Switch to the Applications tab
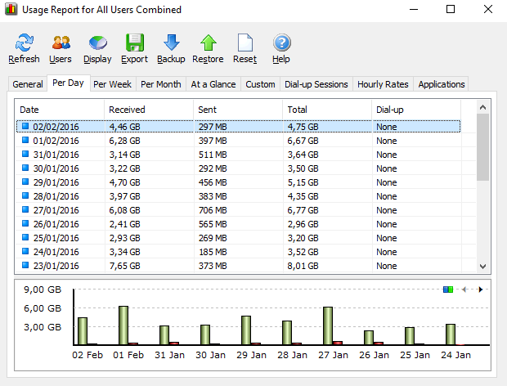 tap(442, 84)
